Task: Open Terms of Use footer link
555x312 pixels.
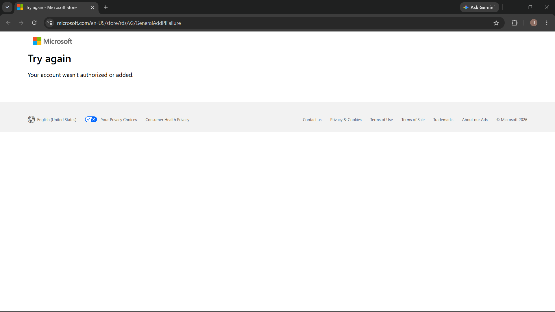Action: pos(382,120)
